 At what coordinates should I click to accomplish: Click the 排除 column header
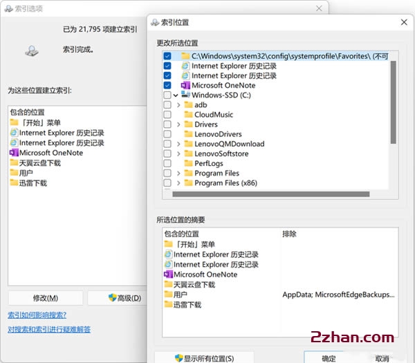click(289, 234)
